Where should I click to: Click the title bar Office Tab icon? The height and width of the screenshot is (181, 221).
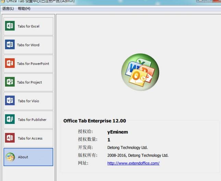[x=2, y=1]
